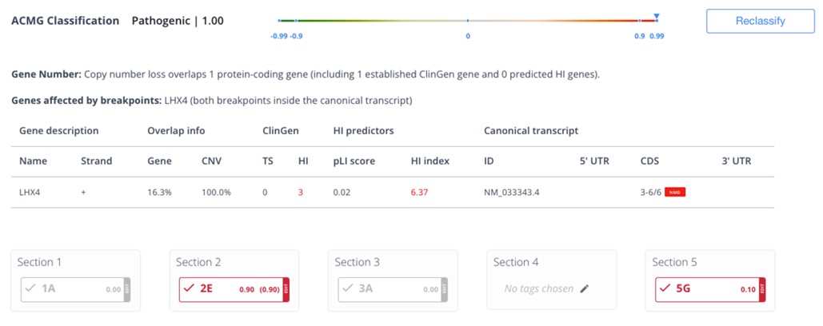Viewport: 823px width, 326px height.
Task: Toggle the 3A tag checkmark
Action: point(347,289)
